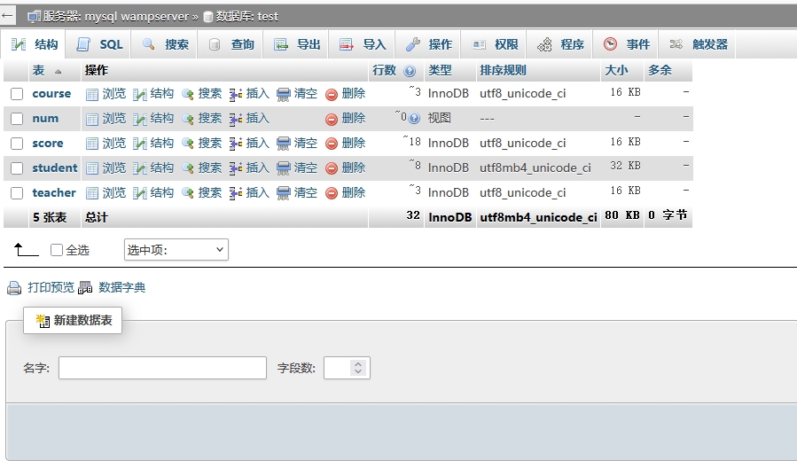Click the search icon for num view
The height and width of the screenshot is (468, 797).
187,119
